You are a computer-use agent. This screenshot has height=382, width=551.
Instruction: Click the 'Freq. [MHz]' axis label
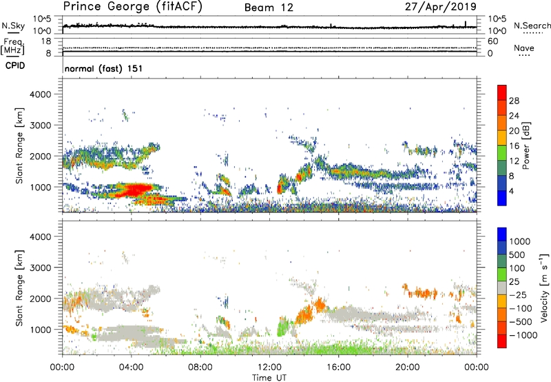click(12, 47)
